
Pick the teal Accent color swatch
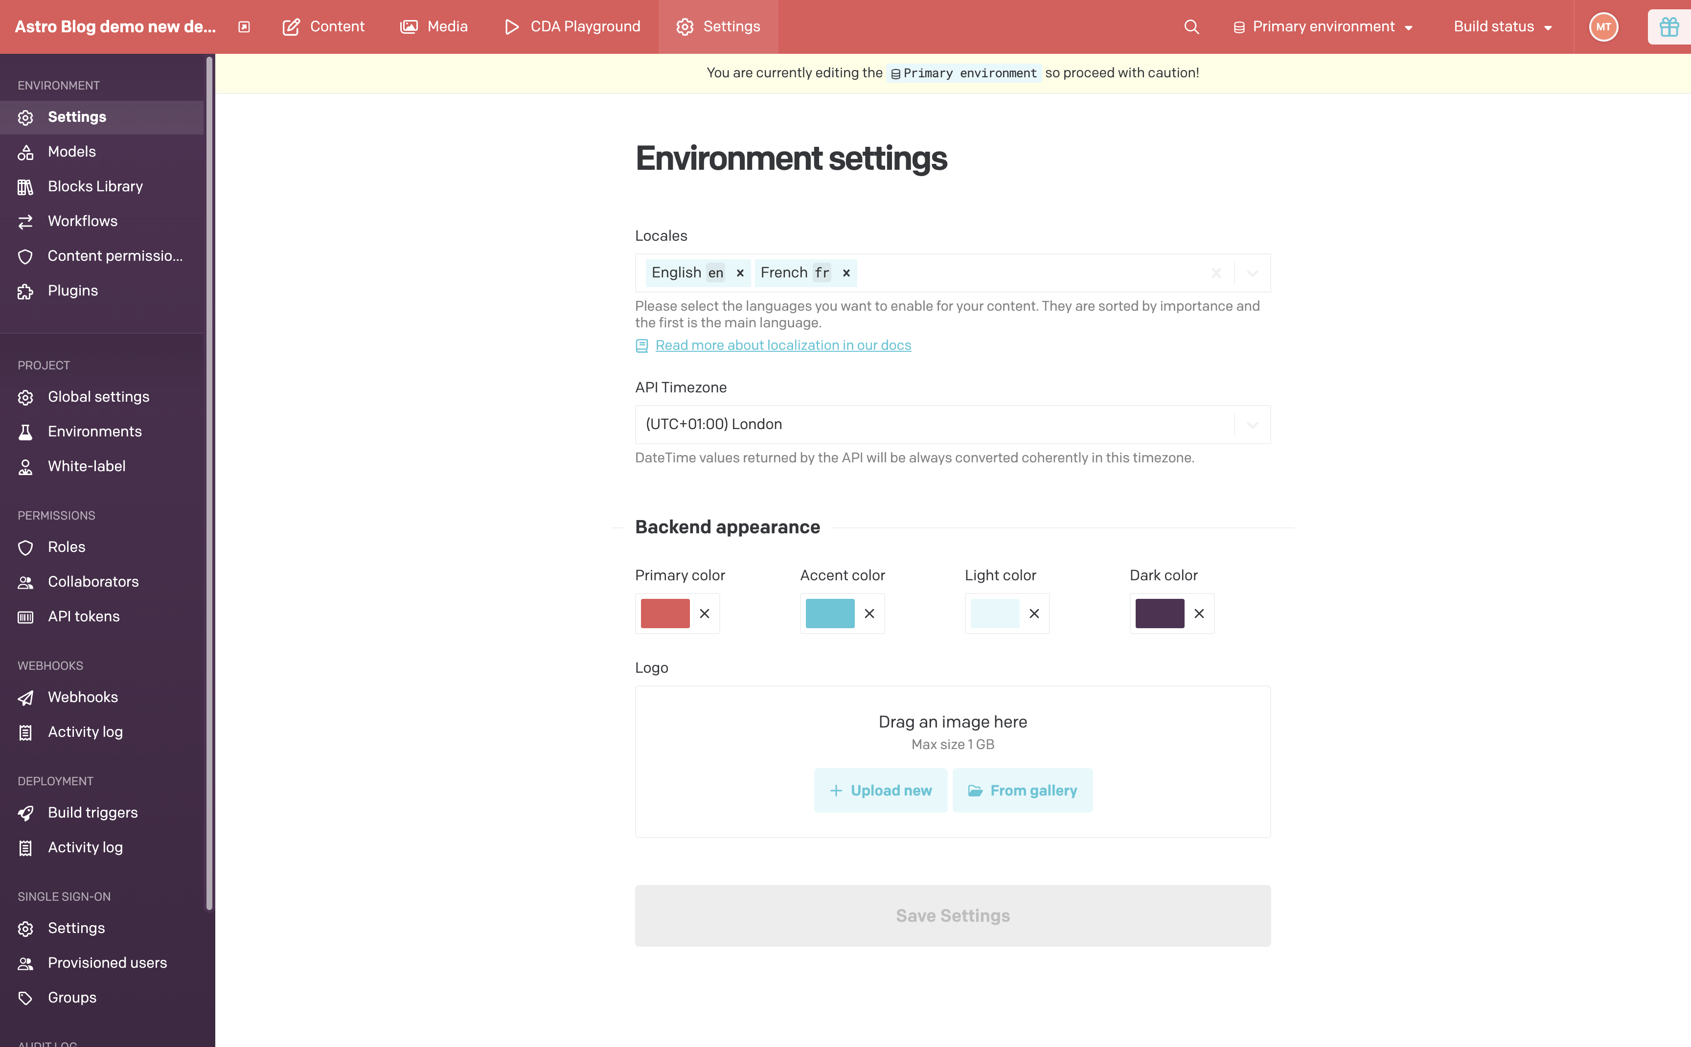pos(829,614)
